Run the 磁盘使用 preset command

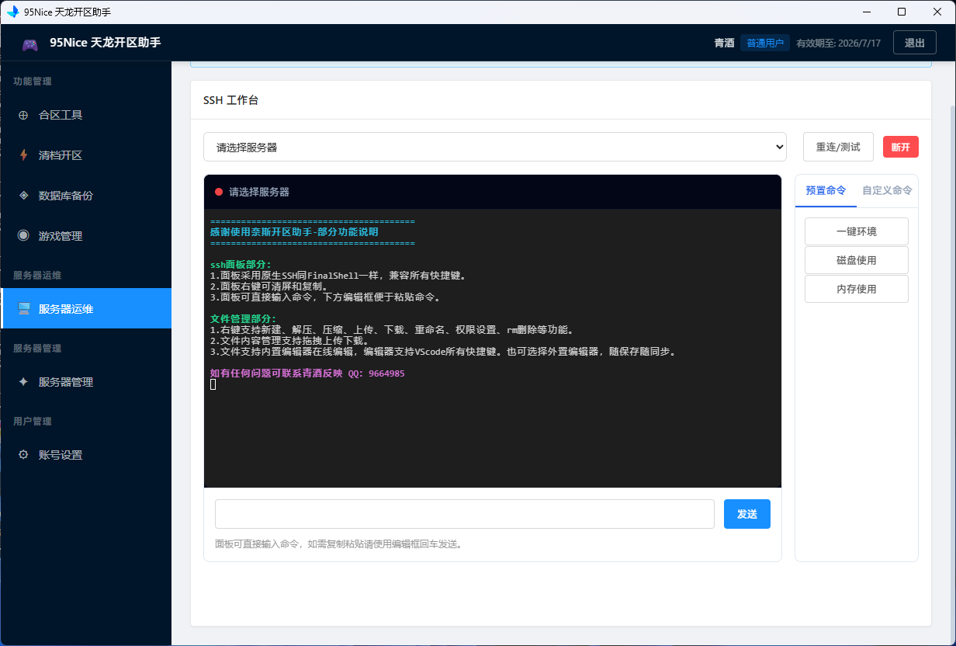click(x=857, y=260)
